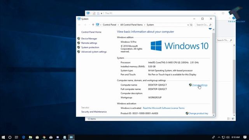Refresh the System window address bar
This screenshot has height=140, width=249.
[191, 25]
